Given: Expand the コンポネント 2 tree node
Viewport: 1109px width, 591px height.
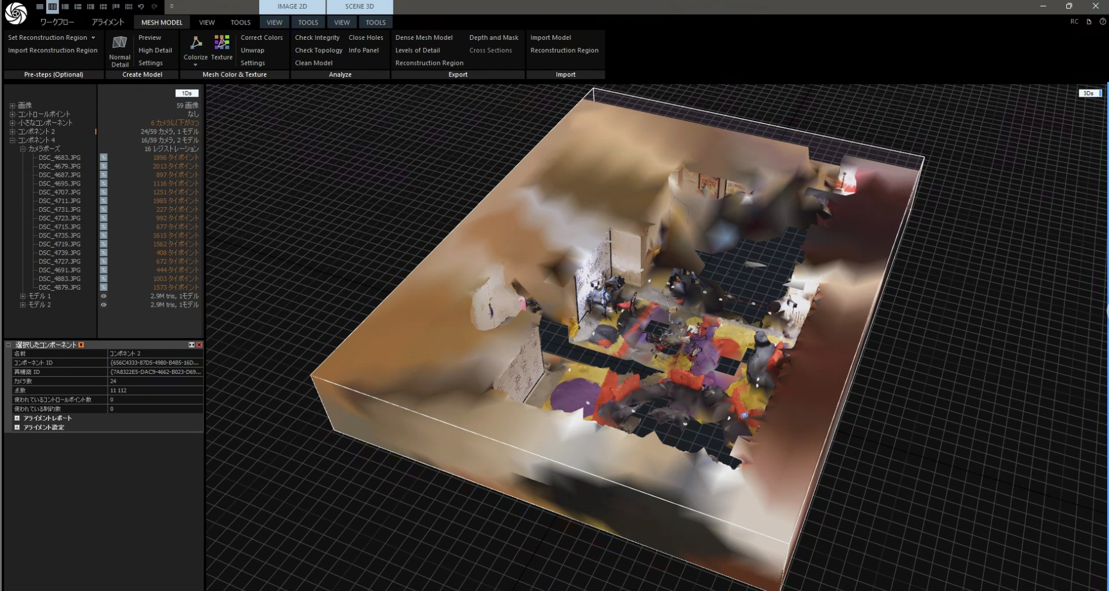Looking at the screenshot, I should pos(12,132).
